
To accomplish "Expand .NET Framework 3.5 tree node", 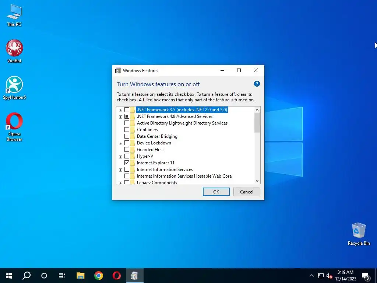I will tap(120, 110).
